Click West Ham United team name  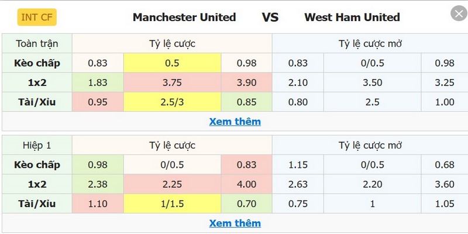(352, 17)
